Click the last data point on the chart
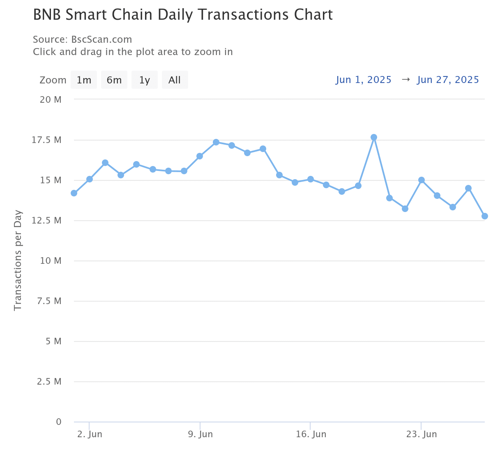493x452 pixels. 485,216
